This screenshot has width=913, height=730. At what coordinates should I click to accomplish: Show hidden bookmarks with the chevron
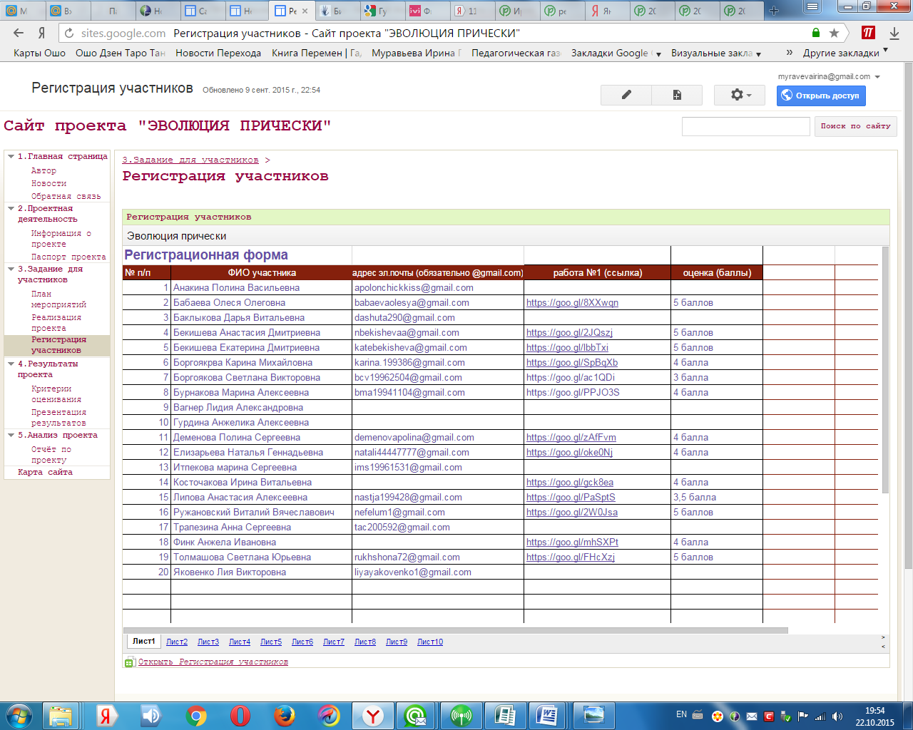coord(789,53)
